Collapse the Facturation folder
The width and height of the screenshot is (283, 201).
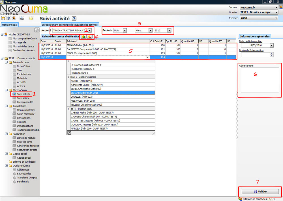(x=6, y=134)
